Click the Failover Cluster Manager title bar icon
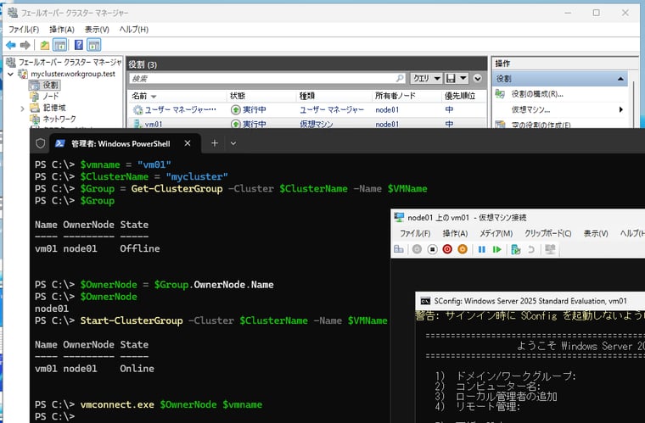 [x=13, y=13]
